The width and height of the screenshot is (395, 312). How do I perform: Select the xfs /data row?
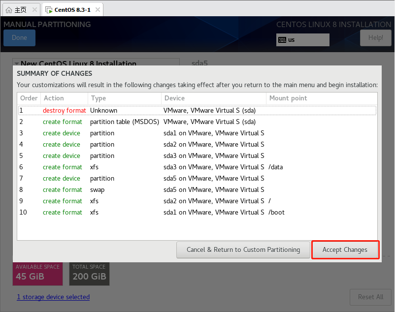pyautogui.click(x=197, y=167)
